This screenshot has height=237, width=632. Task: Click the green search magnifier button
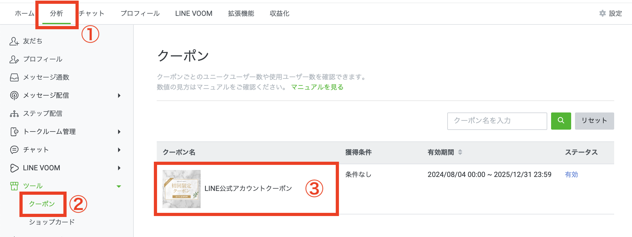pyautogui.click(x=561, y=121)
